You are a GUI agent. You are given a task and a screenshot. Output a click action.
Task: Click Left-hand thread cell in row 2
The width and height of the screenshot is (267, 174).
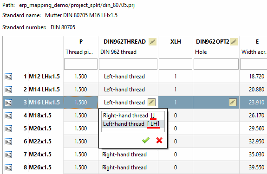(x=128, y=90)
